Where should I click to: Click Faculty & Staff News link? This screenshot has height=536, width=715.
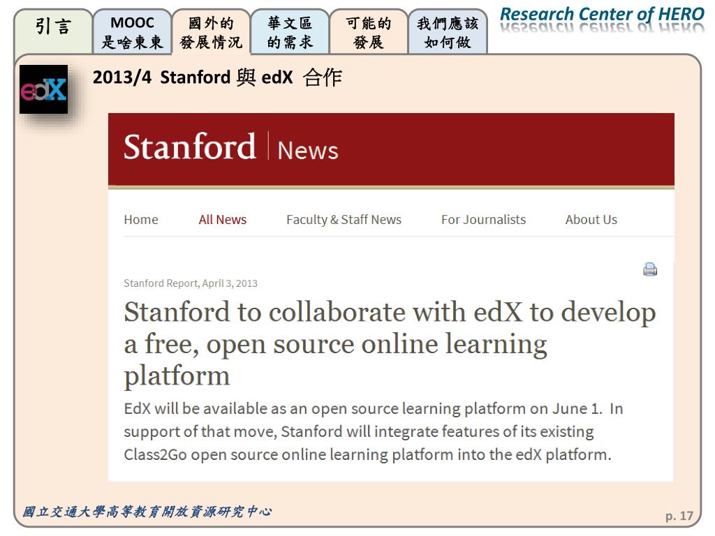tap(344, 220)
